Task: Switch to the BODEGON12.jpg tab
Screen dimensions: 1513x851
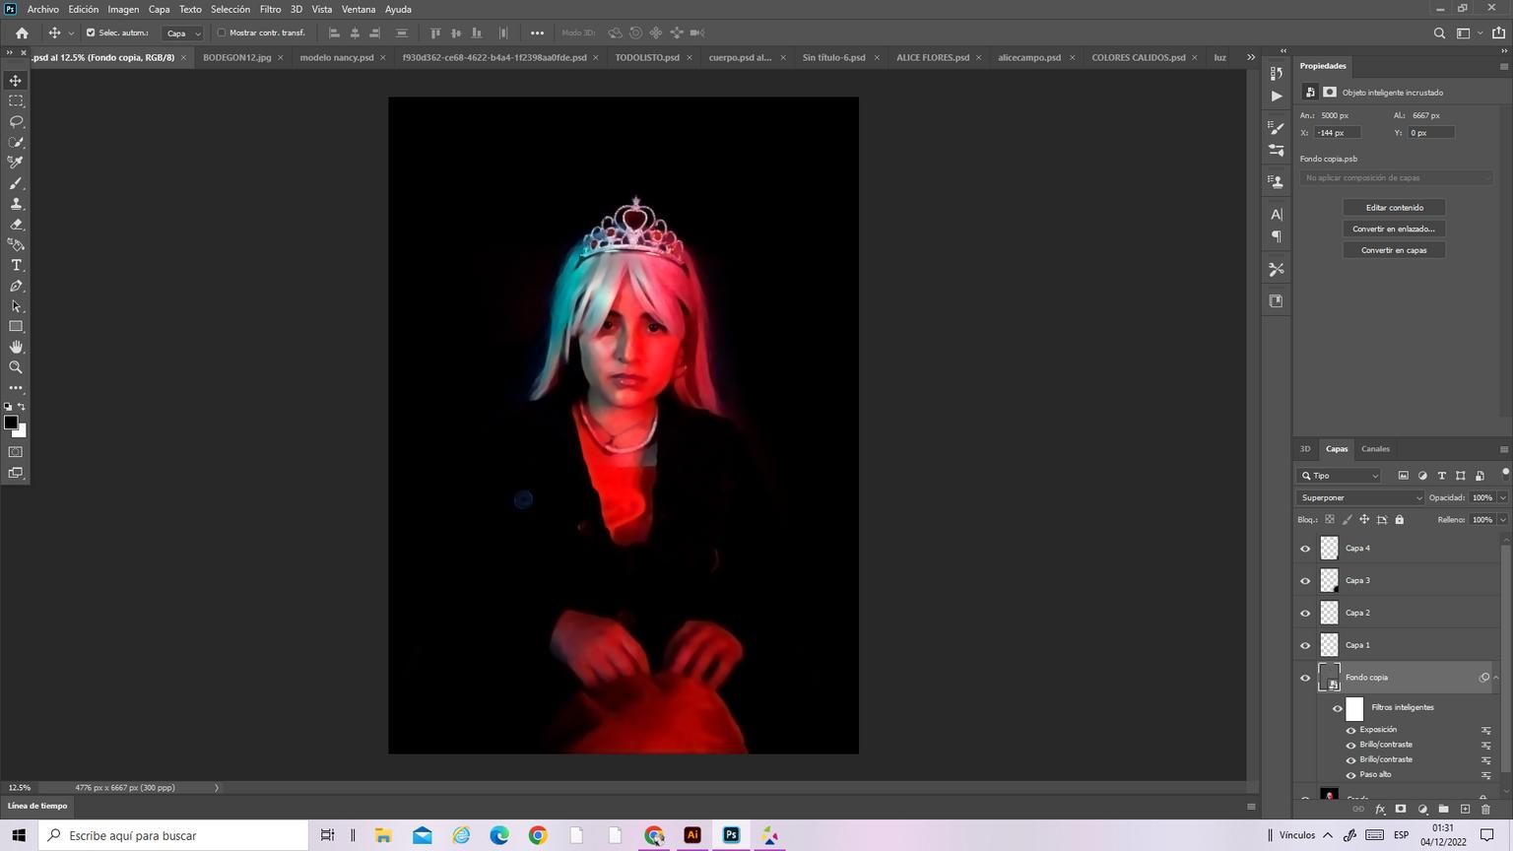Action: click(x=237, y=57)
